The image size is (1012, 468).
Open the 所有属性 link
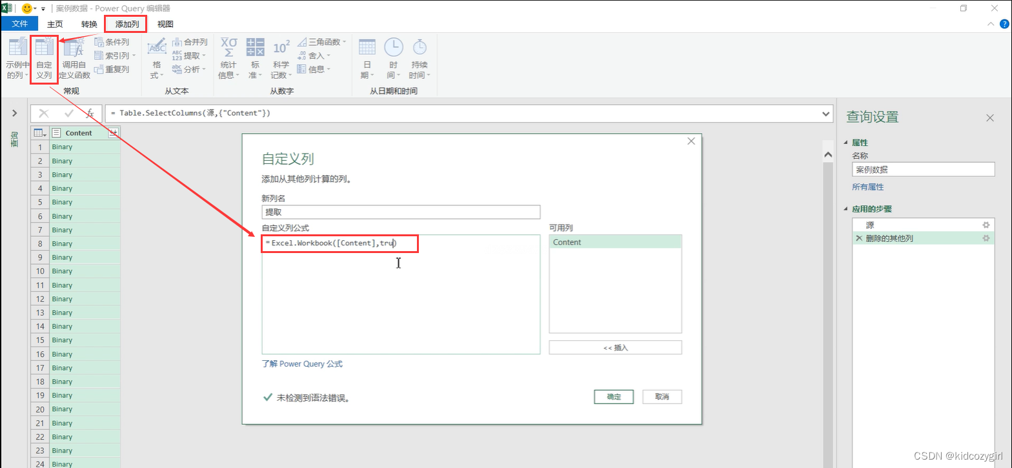point(867,187)
